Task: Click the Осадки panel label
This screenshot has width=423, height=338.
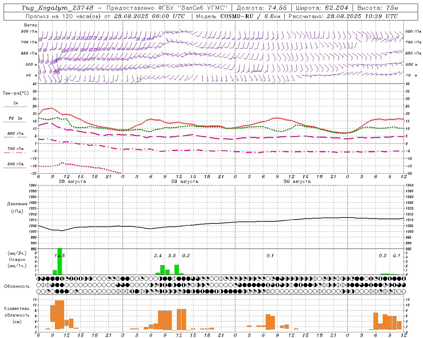Action: 17,259
